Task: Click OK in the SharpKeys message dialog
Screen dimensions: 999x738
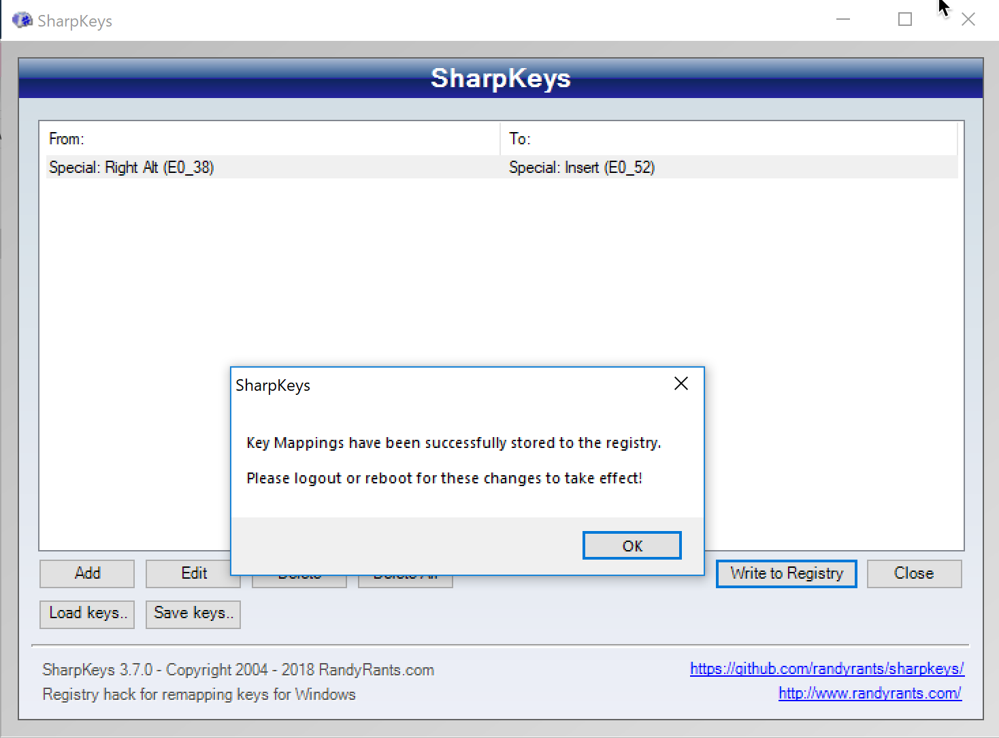Action: pyautogui.click(x=632, y=545)
